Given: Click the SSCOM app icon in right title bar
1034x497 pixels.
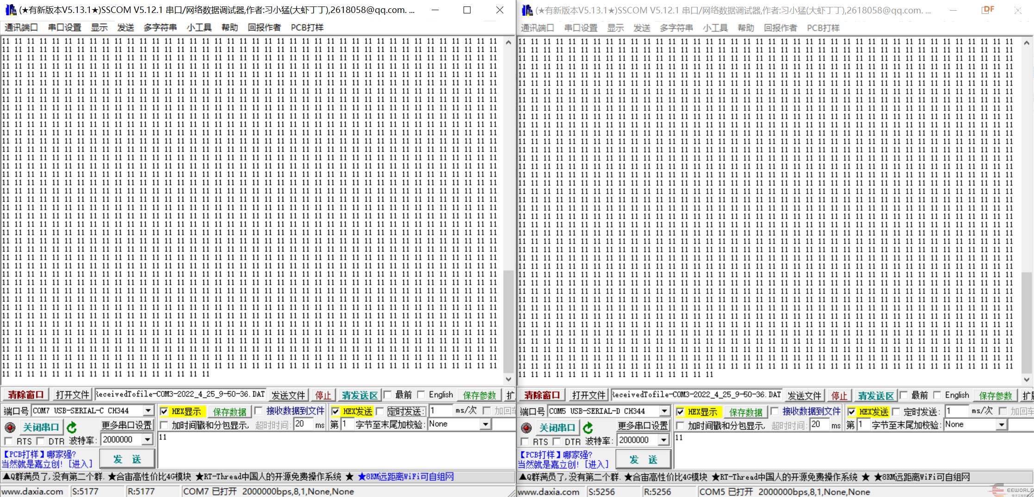Looking at the screenshot, I should click(x=526, y=10).
